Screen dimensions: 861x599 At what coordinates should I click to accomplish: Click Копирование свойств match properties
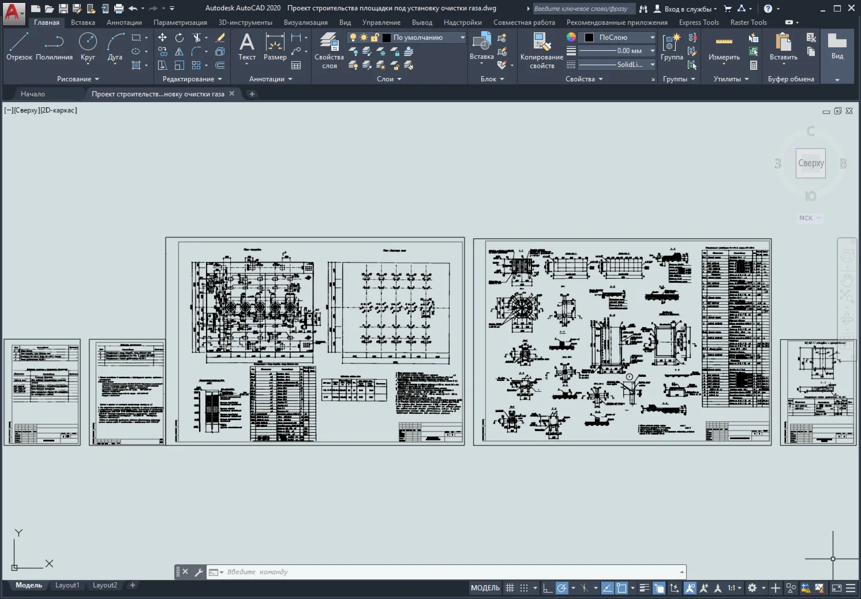click(542, 51)
